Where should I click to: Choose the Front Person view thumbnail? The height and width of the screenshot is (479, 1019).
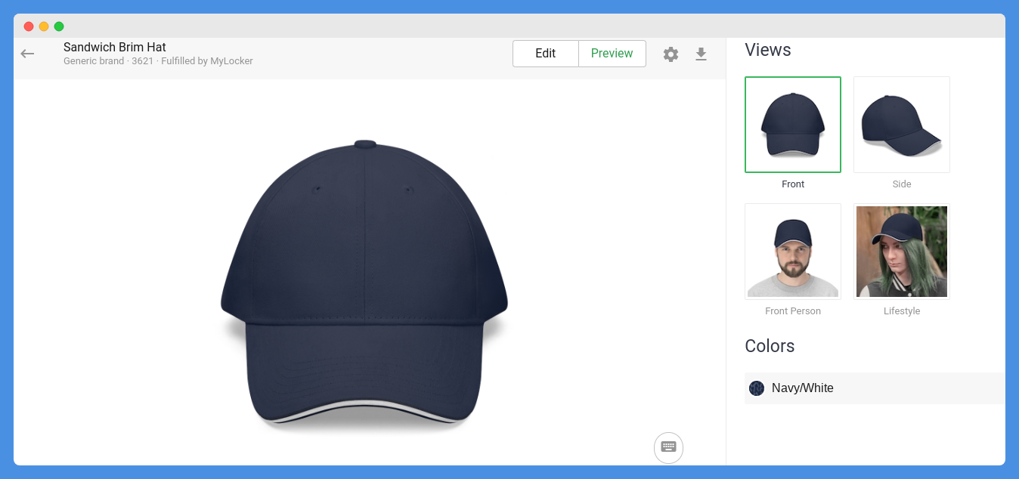click(793, 252)
